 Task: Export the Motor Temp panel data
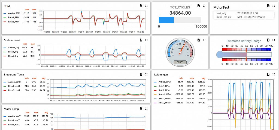pyautogui.click(x=141, y=109)
